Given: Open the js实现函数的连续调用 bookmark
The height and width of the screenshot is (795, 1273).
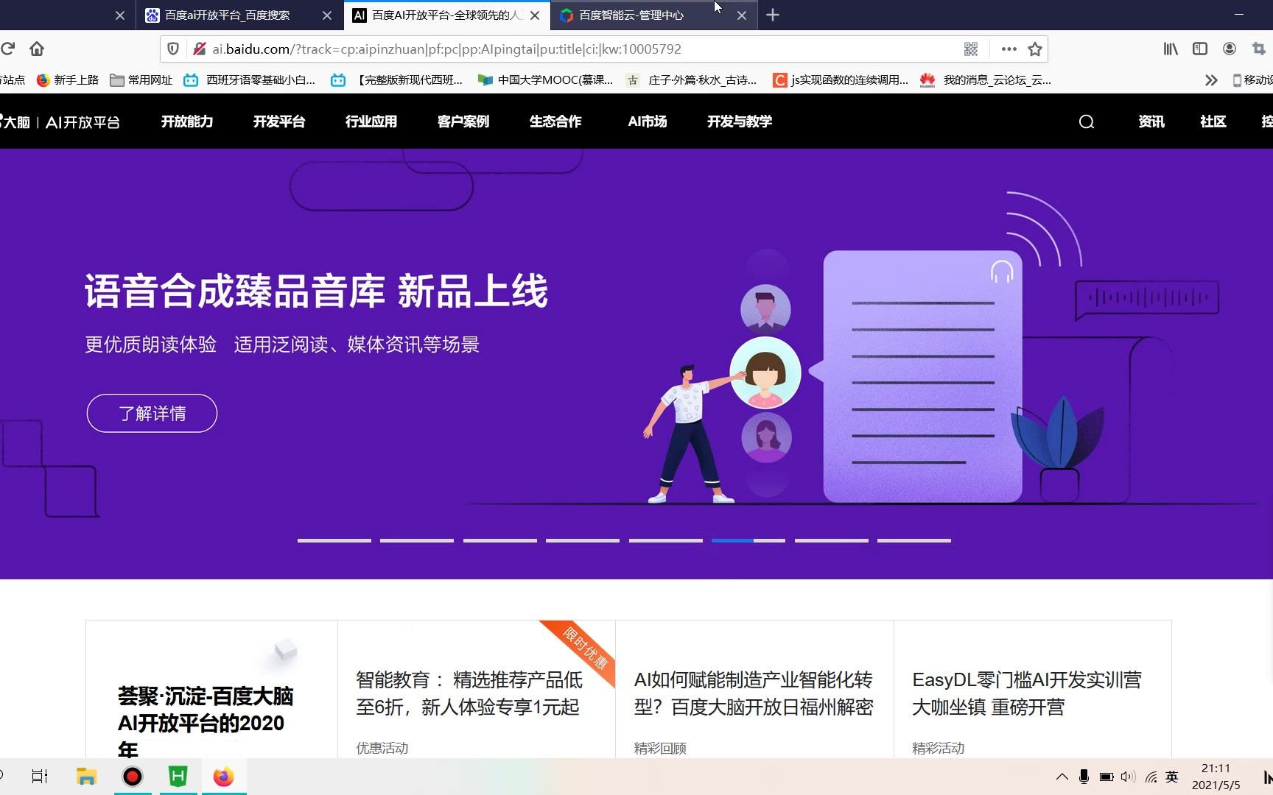Looking at the screenshot, I should coord(841,79).
